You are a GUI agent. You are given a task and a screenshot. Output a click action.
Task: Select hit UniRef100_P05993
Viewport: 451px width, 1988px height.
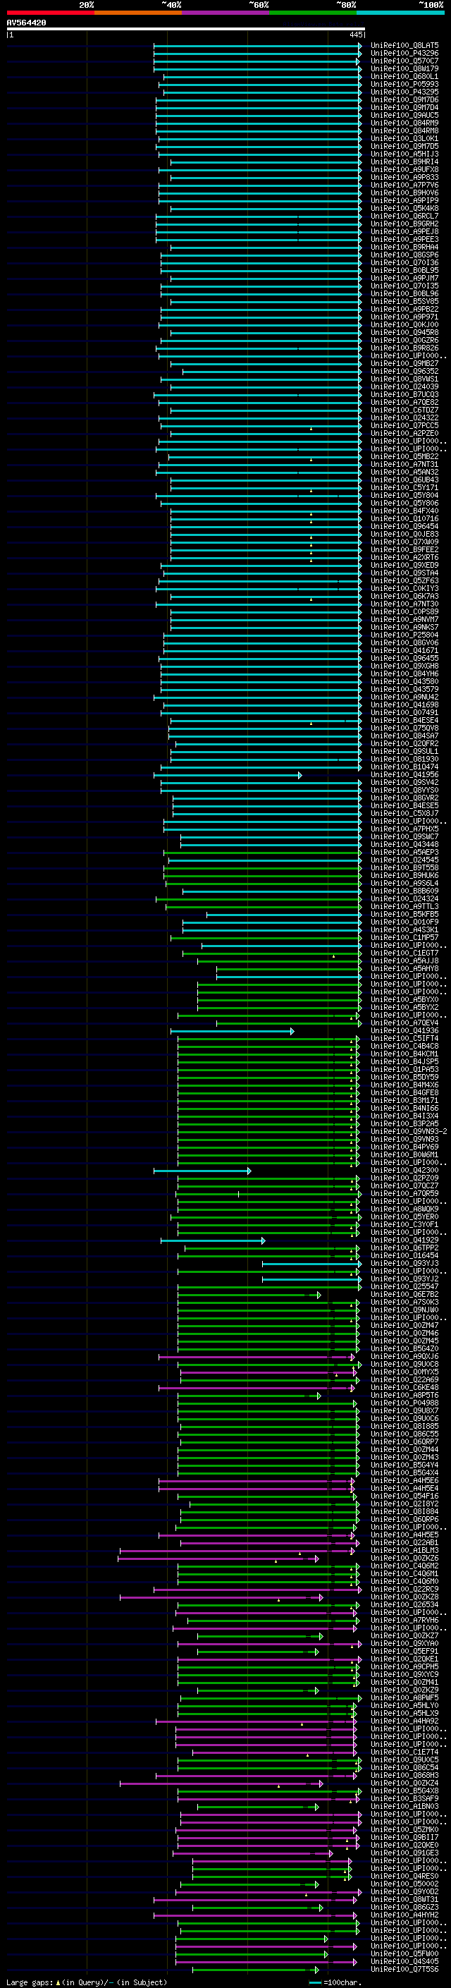(404, 84)
